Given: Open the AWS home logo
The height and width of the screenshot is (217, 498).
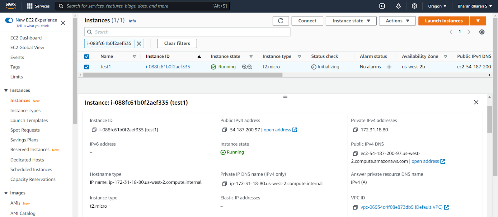Looking at the screenshot, I should pyautogui.click(x=11, y=6).
